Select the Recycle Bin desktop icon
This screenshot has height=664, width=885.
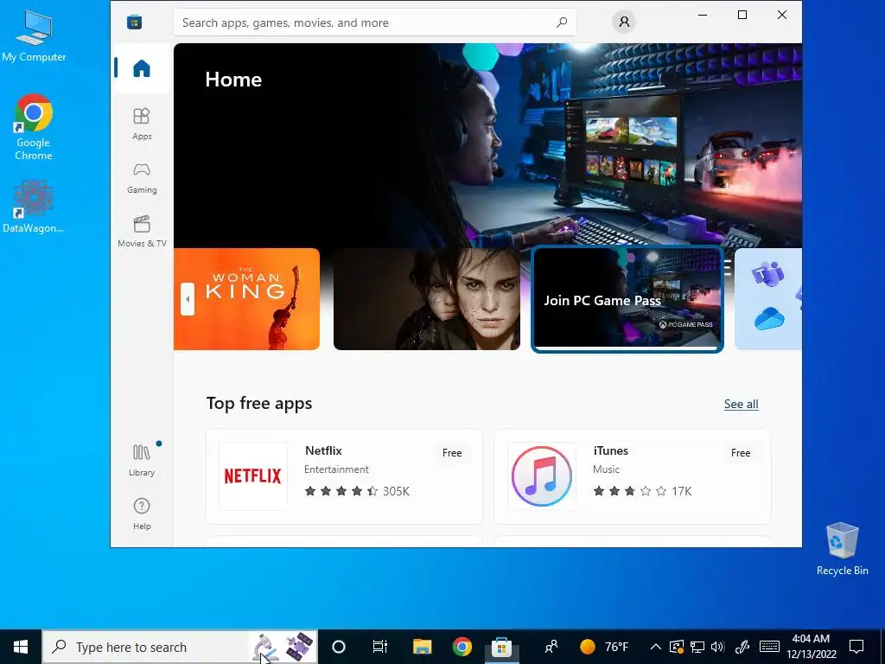[842, 549]
